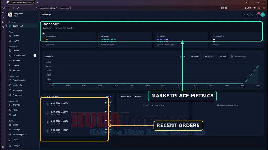Click the browser address bar
Screen dimensions: 268x150
coord(128,8)
